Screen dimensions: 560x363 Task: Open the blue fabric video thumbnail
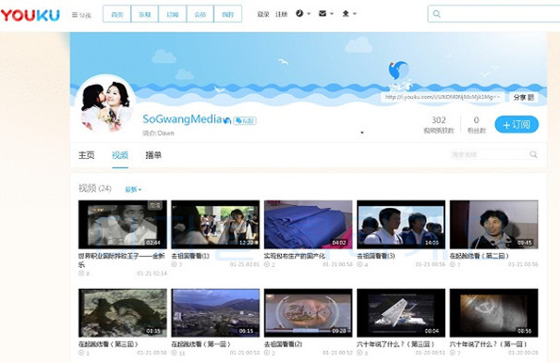(x=309, y=224)
